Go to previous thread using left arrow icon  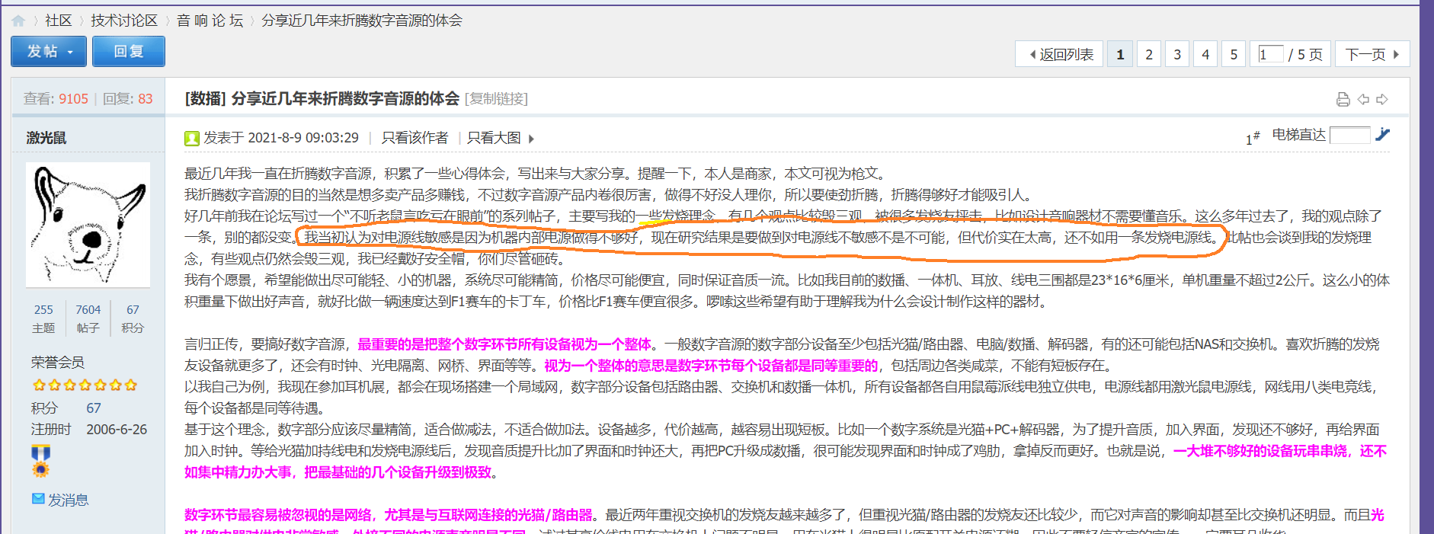click(x=1363, y=99)
